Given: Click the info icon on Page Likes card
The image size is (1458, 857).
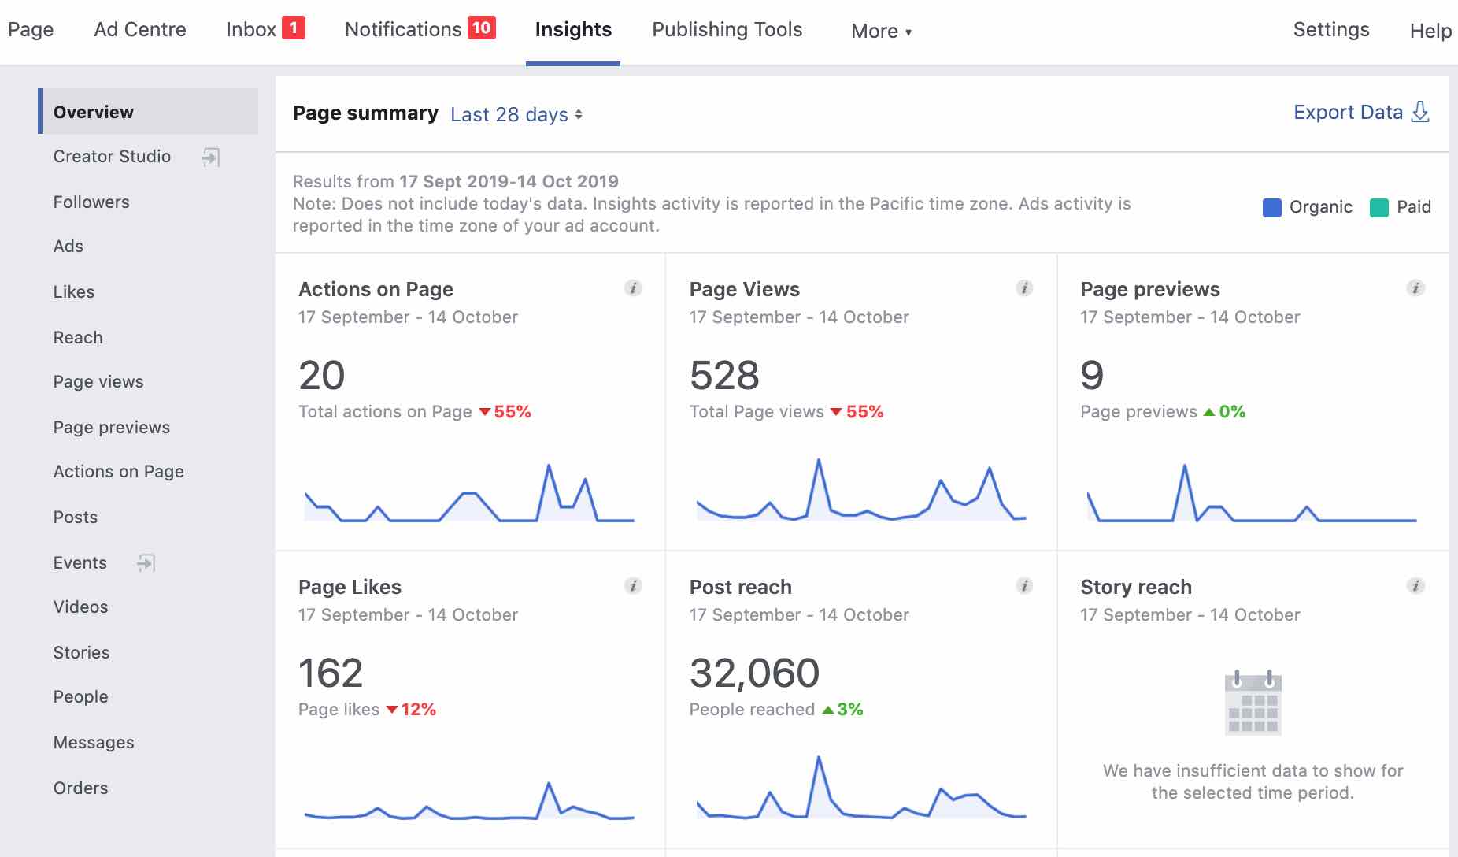Looking at the screenshot, I should tap(631, 585).
